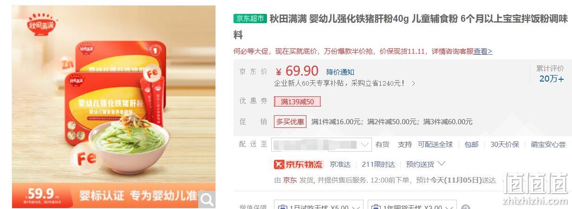This screenshot has width=572, height=209.
Task: Open the delivery address dropdown
Action: tap(322, 144)
